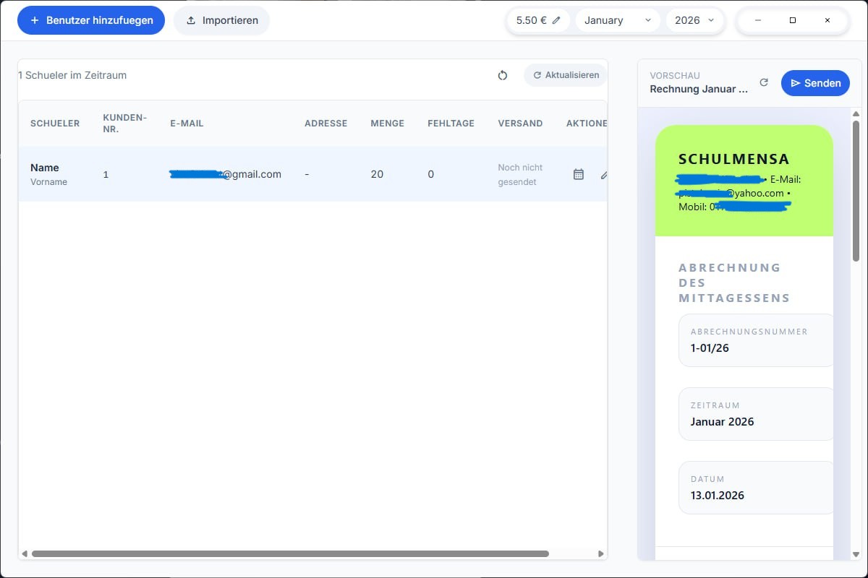Viewport: 868px width, 578px height.
Task: Open the calendar icon in Name row
Action: (x=578, y=174)
